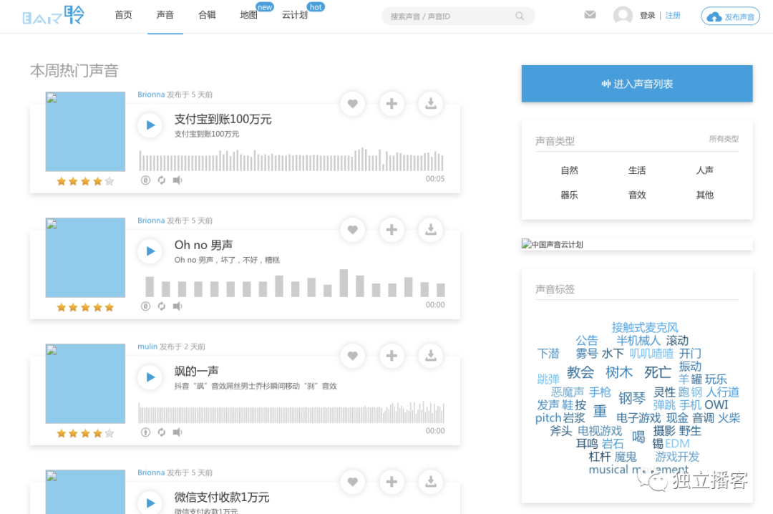Open the 中国声音云计划 banner
The image size is (773, 514).
[x=637, y=244]
